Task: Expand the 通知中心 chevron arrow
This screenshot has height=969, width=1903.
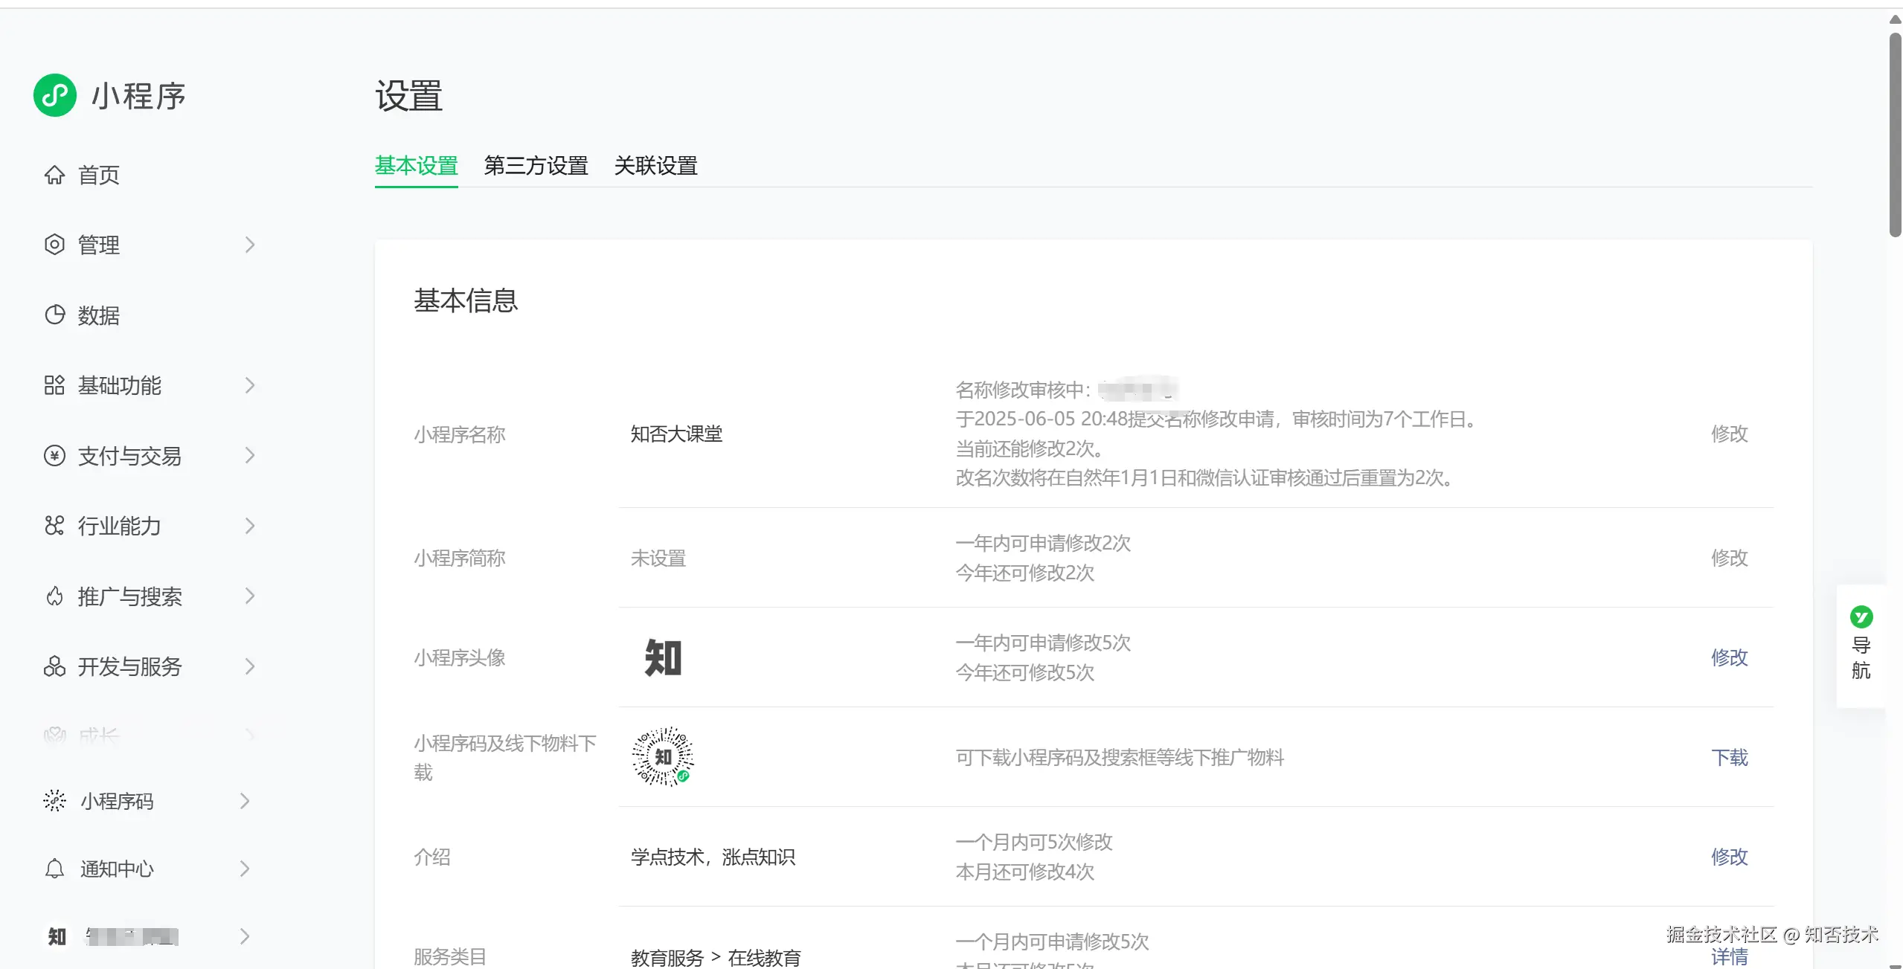Action: click(x=245, y=869)
